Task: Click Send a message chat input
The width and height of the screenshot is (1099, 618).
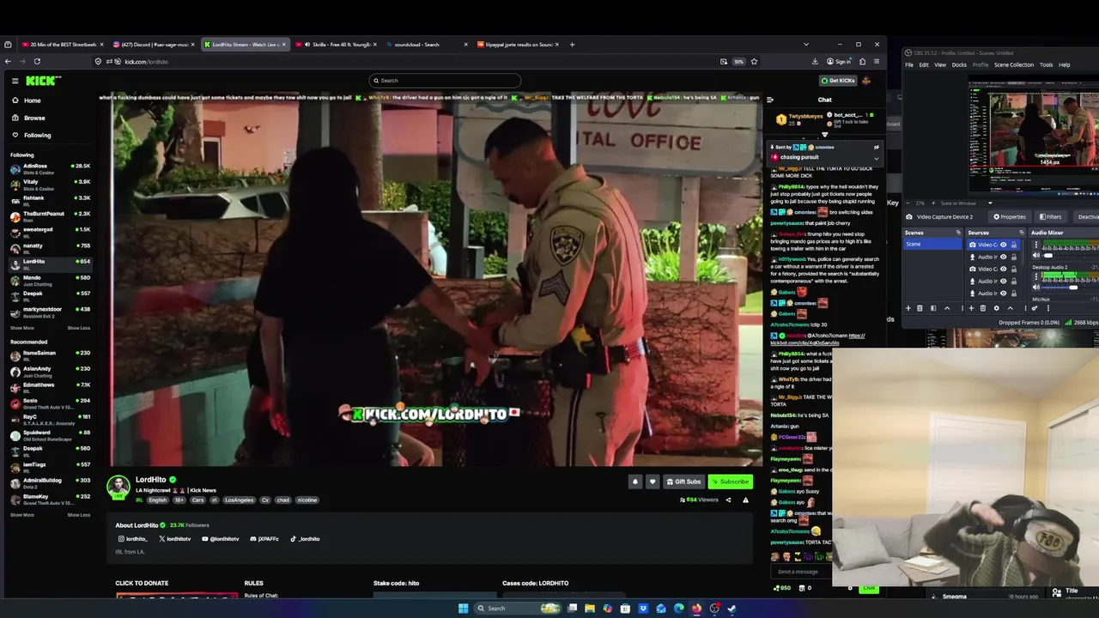Action: coord(803,572)
